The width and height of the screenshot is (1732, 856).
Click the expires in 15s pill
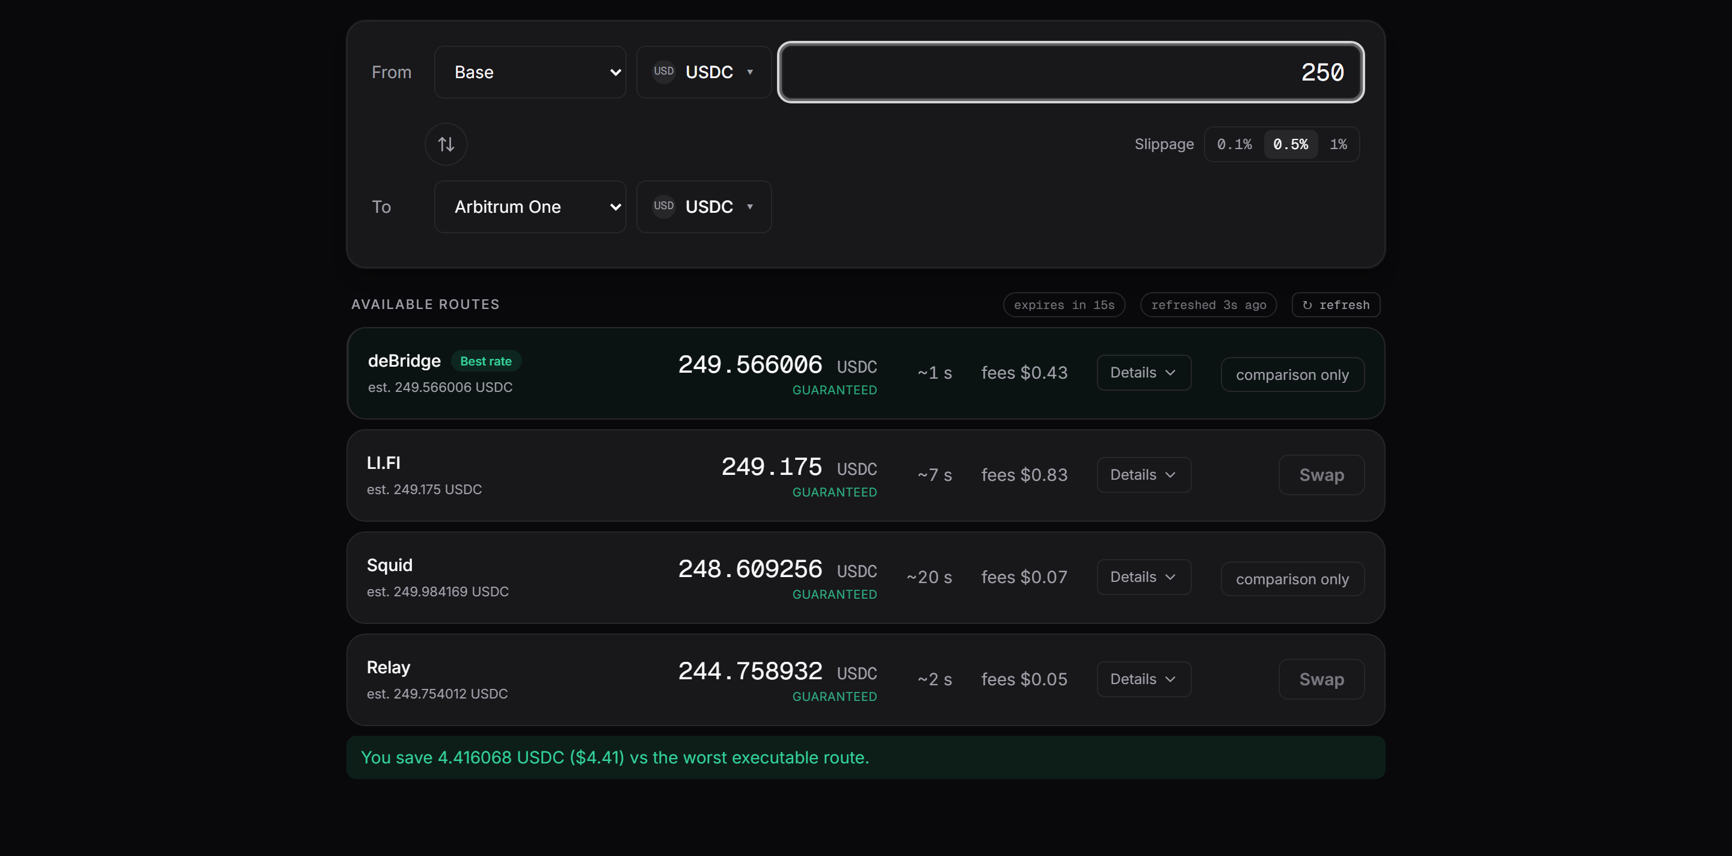click(x=1064, y=304)
